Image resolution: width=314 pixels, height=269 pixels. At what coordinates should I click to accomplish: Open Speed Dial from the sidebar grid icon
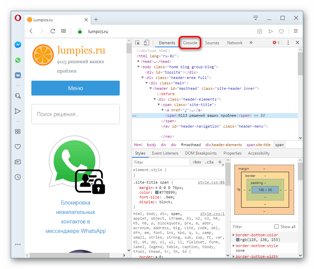tap(18, 132)
